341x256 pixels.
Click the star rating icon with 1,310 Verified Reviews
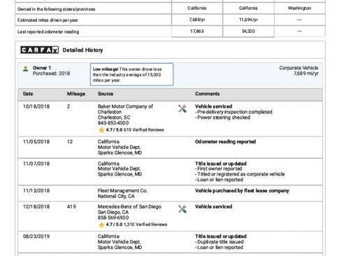coord(101,225)
